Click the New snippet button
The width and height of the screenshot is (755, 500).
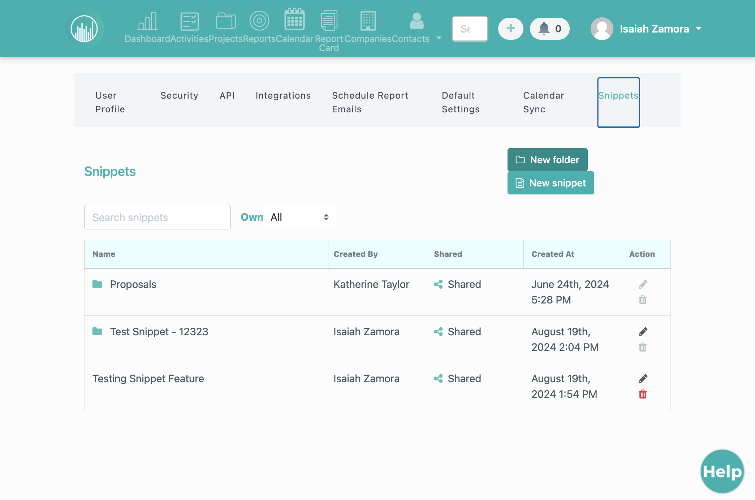pos(551,183)
